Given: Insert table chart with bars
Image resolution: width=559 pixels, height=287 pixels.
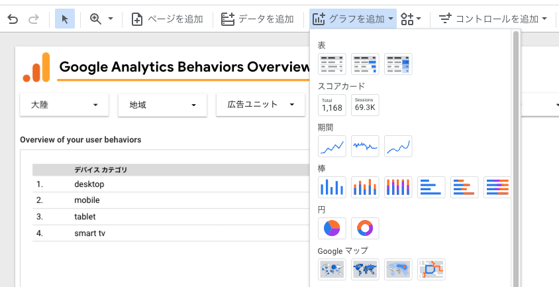Looking at the screenshot, I should (x=365, y=64).
